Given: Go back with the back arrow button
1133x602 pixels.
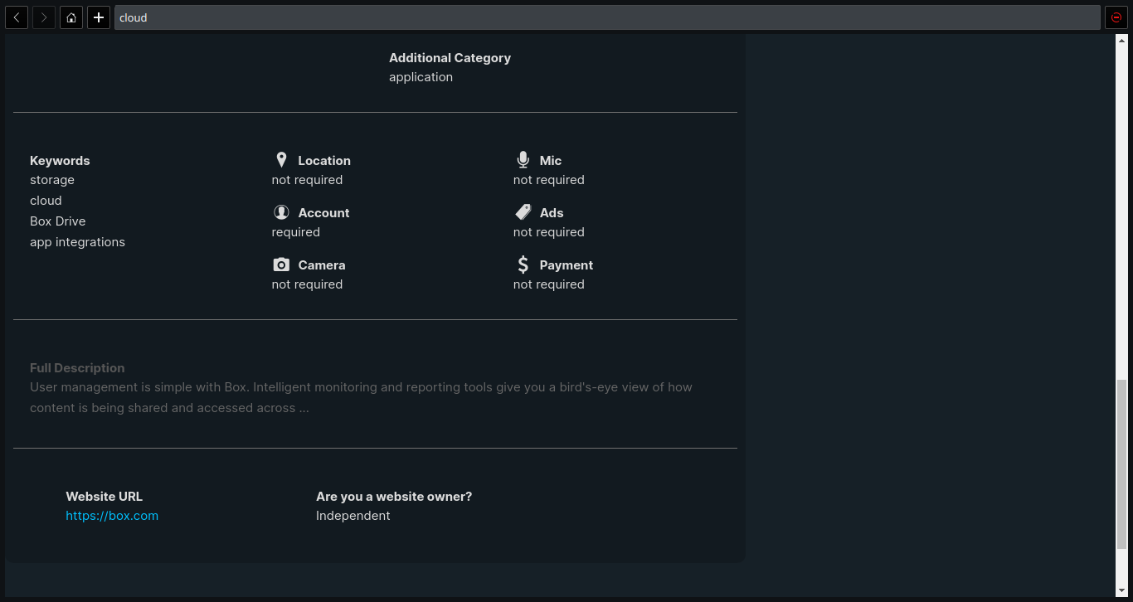Looking at the screenshot, I should (17, 17).
